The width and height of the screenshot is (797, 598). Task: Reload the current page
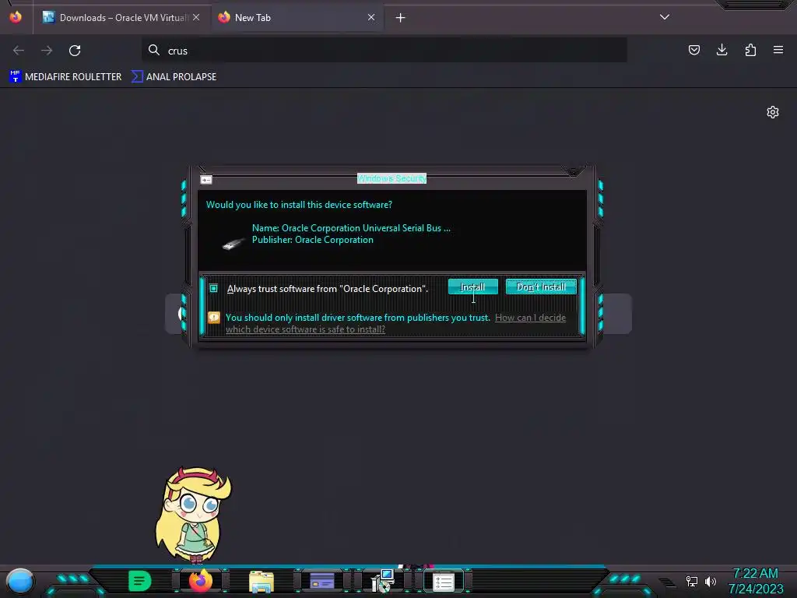[75, 51]
